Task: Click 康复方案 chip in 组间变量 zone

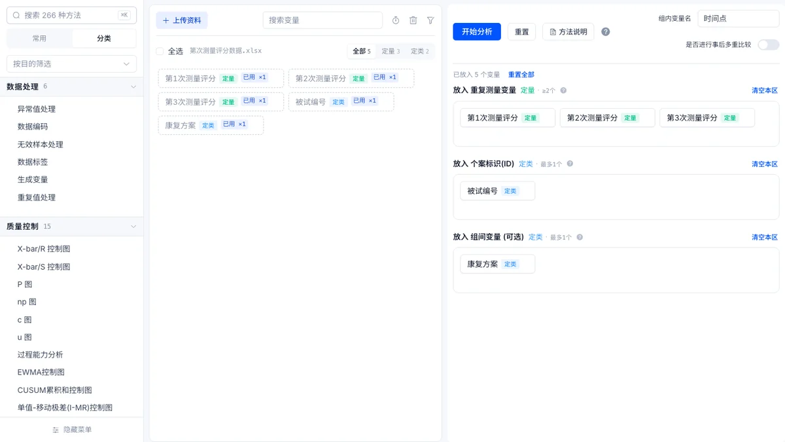Action: tap(498, 265)
